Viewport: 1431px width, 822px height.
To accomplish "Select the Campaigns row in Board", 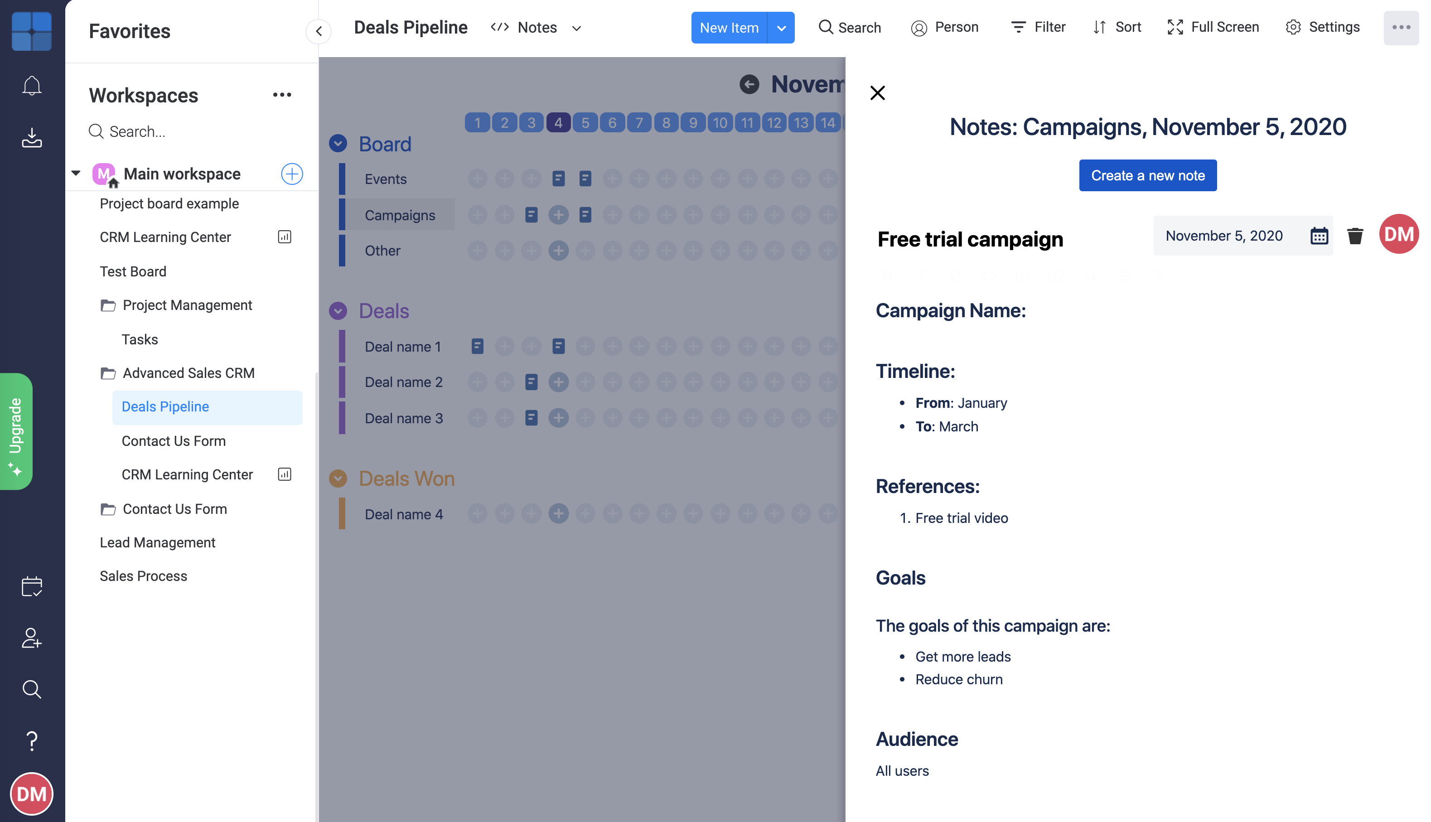I will 399,214.
